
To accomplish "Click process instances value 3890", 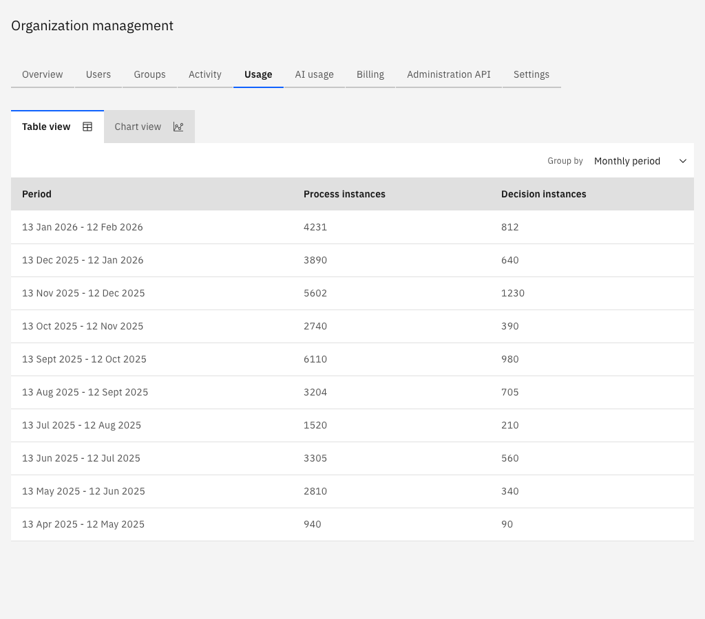I will [x=315, y=260].
